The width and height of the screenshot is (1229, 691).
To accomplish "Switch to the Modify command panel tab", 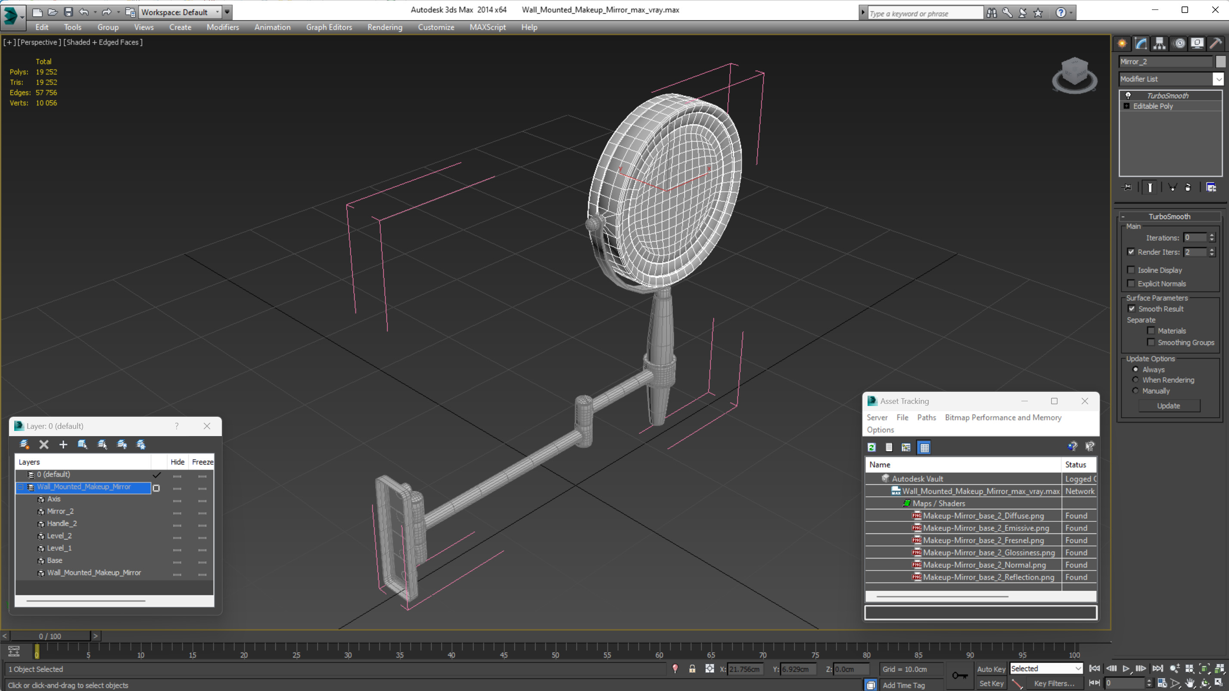I will [x=1141, y=43].
